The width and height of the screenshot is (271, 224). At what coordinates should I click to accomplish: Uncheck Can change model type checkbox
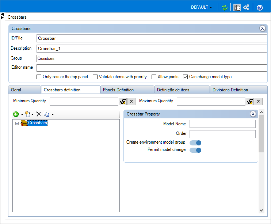185,77
